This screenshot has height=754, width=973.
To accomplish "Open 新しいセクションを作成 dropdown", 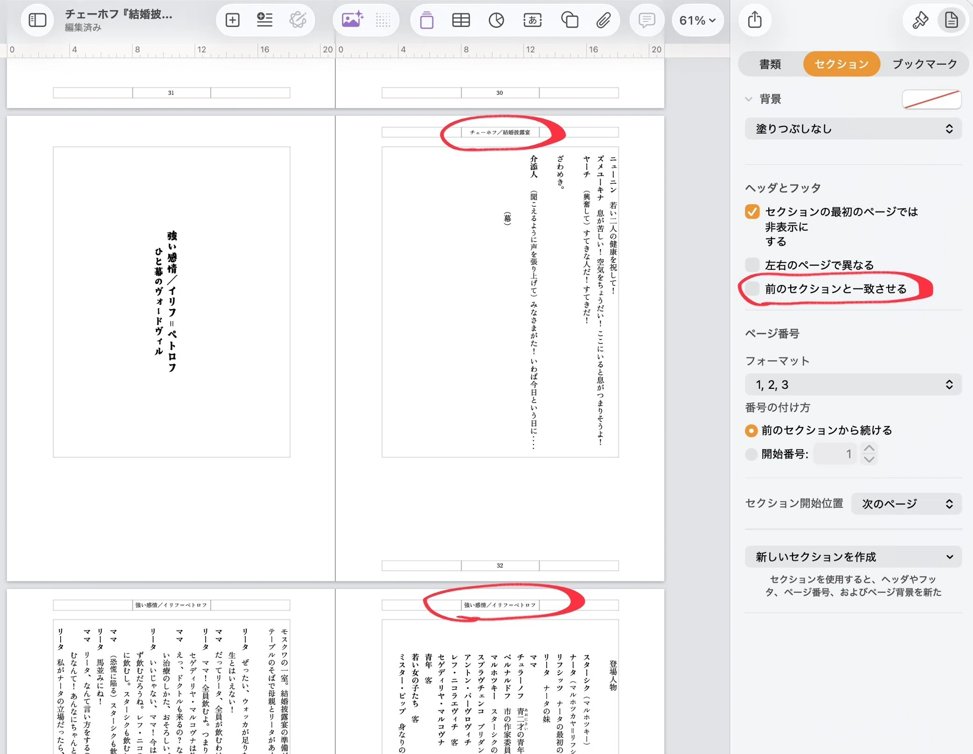I will [x=853, y=557].
